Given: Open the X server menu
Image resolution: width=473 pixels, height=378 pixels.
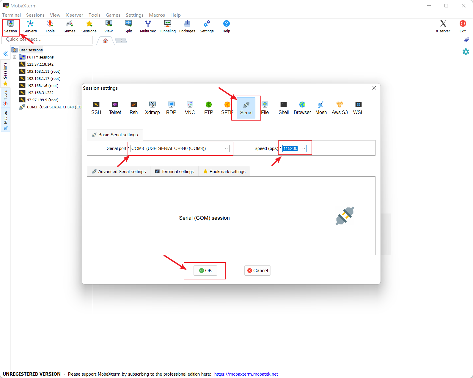Looking at the screenshot, I should (x=74, y=15).
